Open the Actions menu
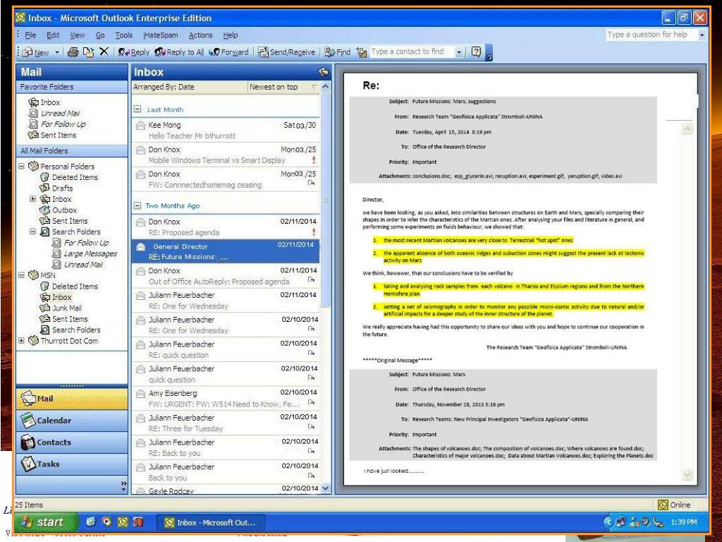This screenshot has height=542, width=722. [x=200, y=35]
